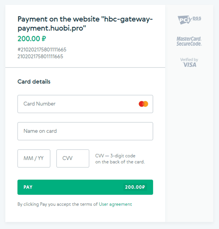219x229 pixels.
Task: Click the Verified by VISA logo
Action: (x=189, y=63)
